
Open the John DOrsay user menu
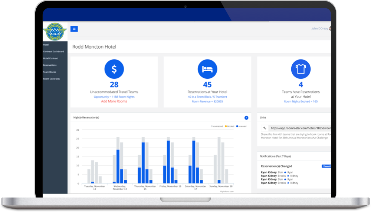pos(320,29)
